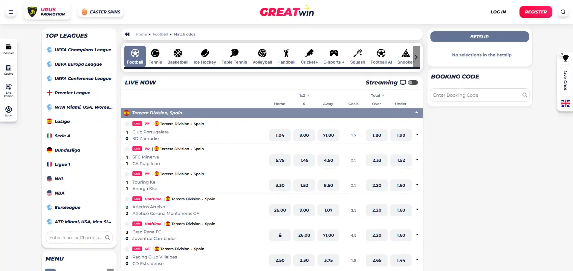Select the Football sport tab
The image size is (573, 271).
coord(135,56)
